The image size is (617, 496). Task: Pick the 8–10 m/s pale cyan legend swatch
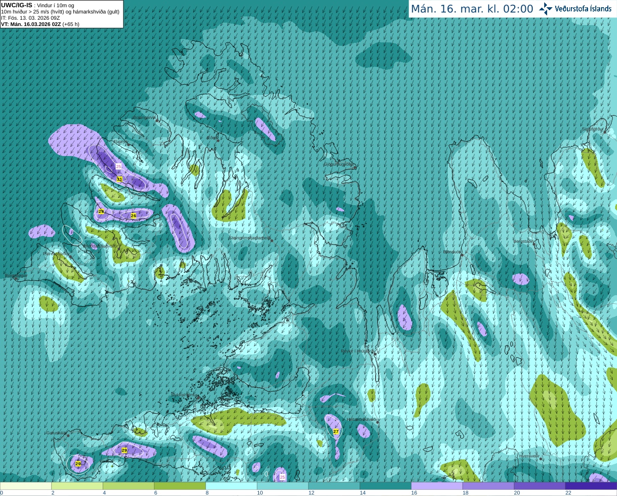point(231,486)
